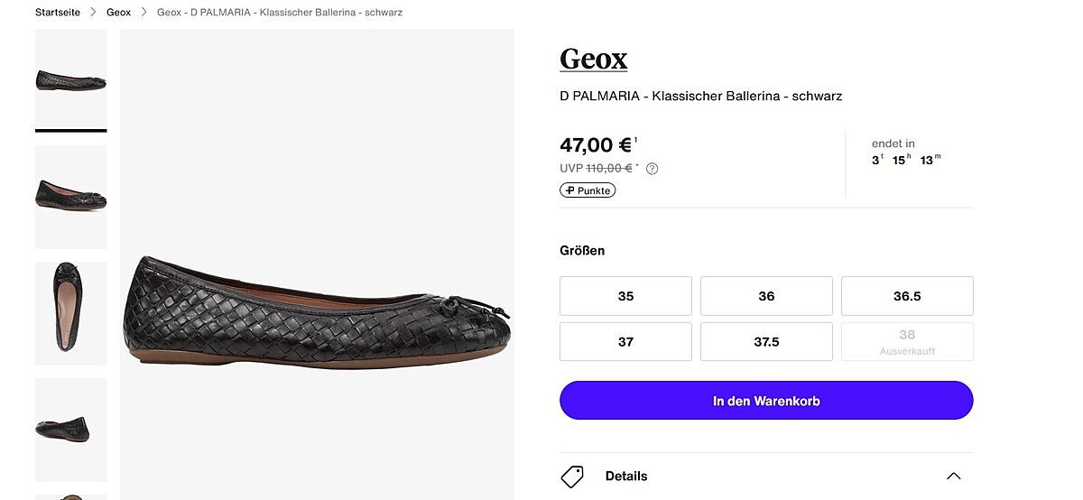
Task: Show first side-view shoe thumbnail
Action: coord(70,79)
